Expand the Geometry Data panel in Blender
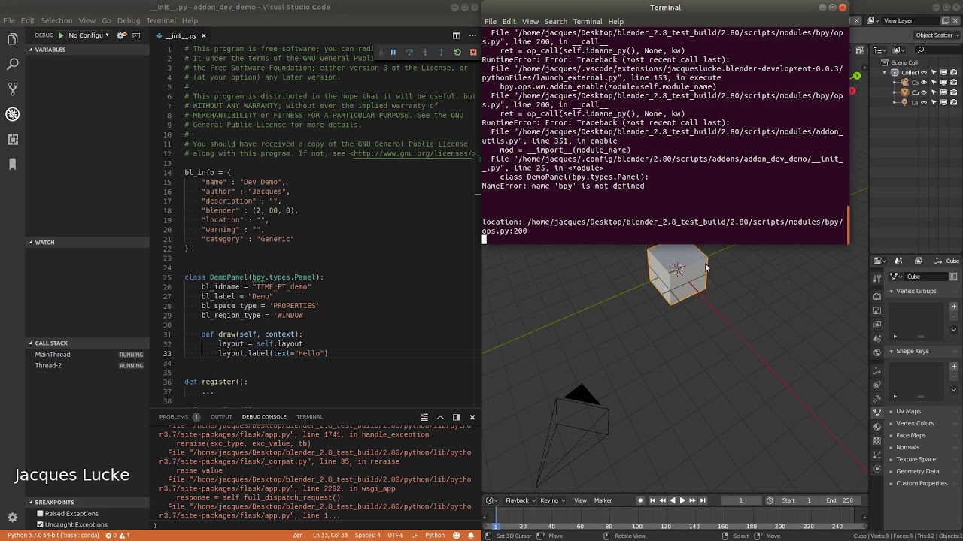The image size is (963, 541). pos(917,471)
